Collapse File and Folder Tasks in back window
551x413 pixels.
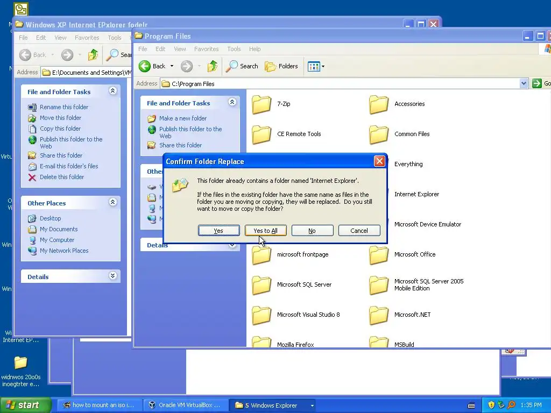pyautogui.click(x=112, y=90)
